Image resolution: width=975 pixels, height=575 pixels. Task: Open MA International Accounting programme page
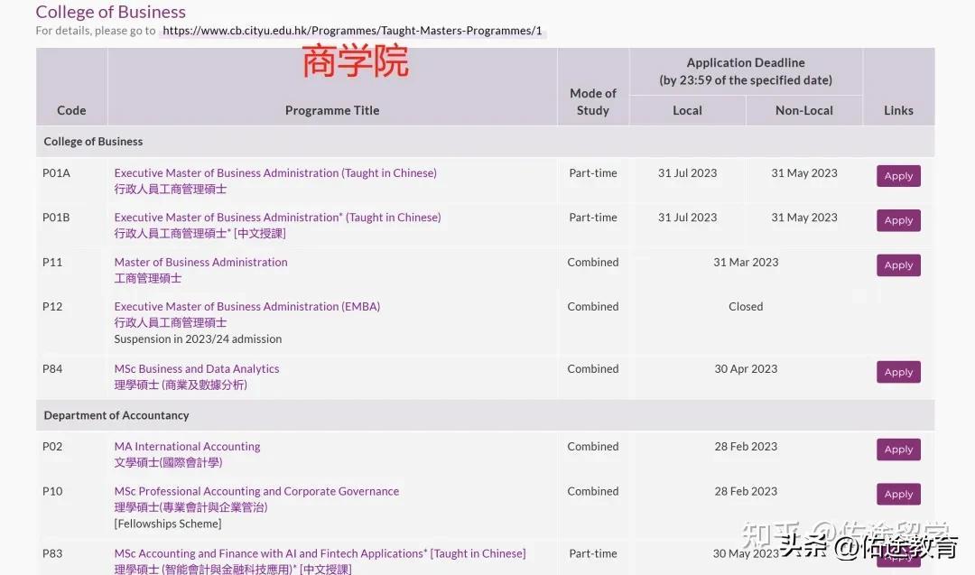tap(187, 446)
